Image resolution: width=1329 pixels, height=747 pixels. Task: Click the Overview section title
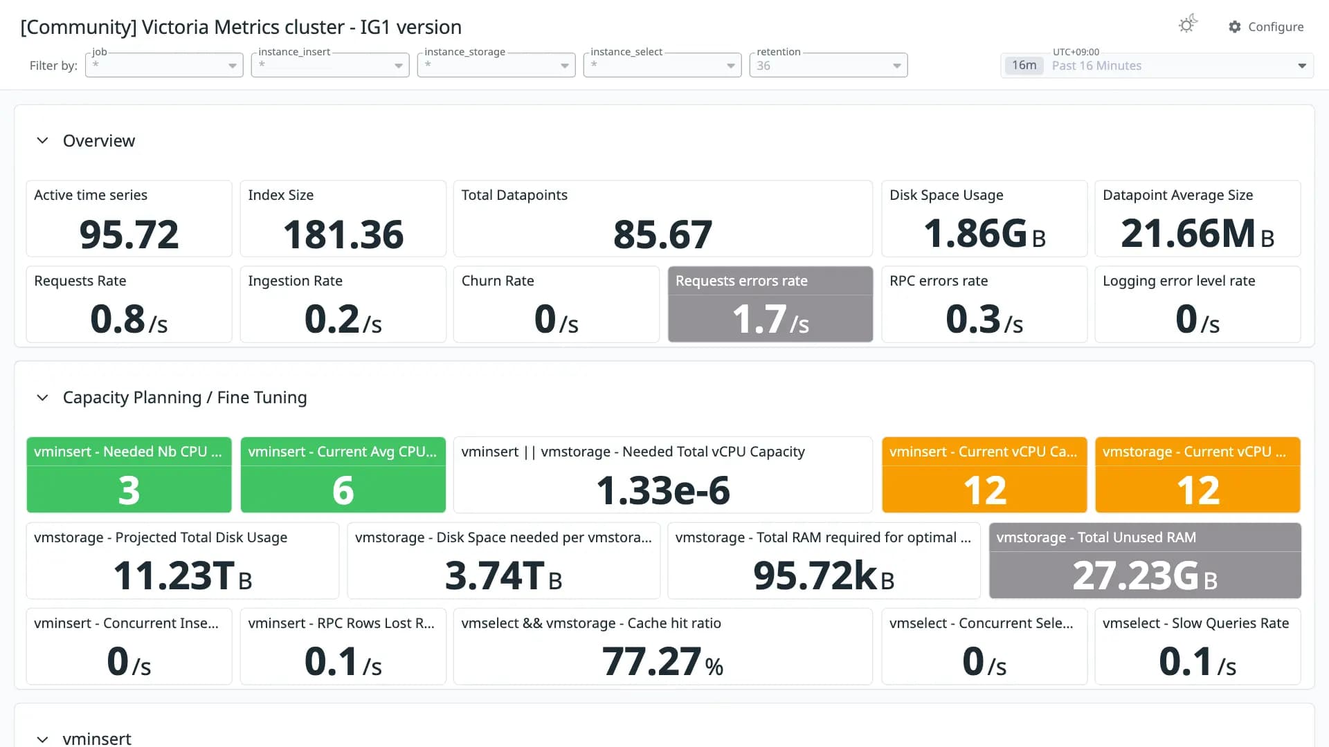pyautogui.click(x=99, y=140)
